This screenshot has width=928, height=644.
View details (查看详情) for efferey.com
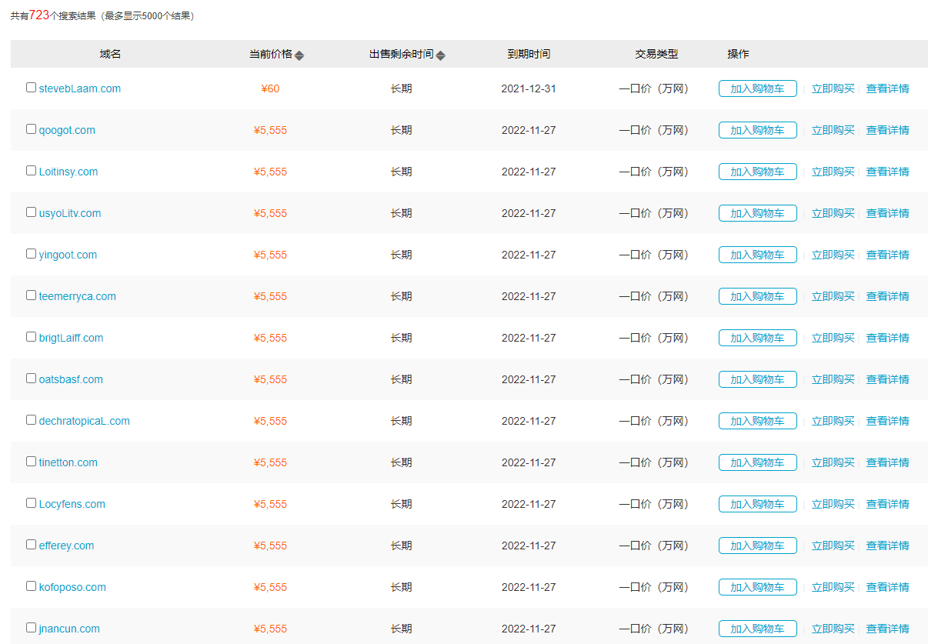coord(888,546)
